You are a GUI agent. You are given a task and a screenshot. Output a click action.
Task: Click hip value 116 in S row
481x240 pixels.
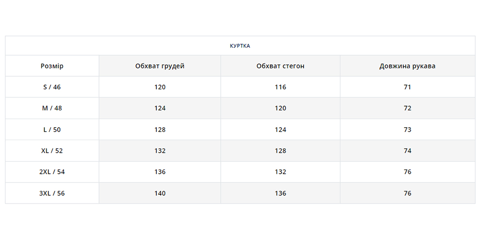click(280, 87)
